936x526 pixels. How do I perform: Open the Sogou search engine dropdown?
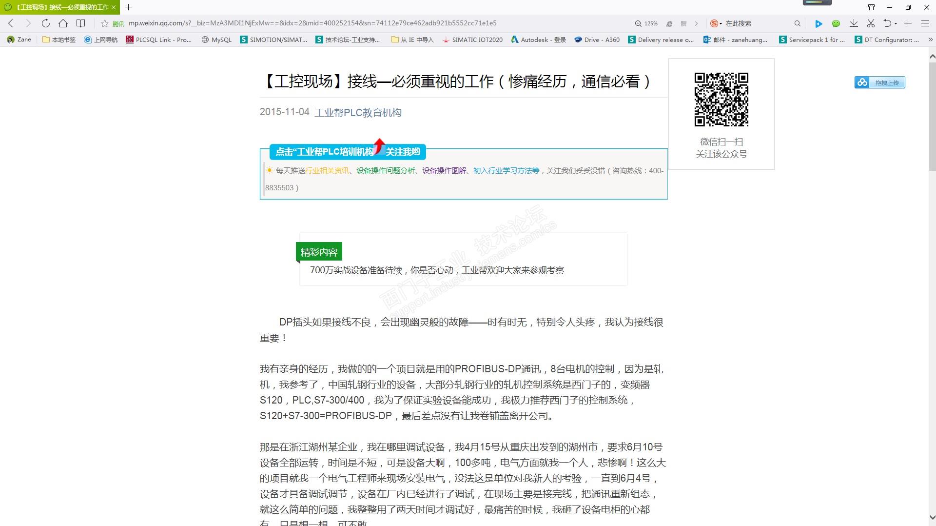(716, 23)
